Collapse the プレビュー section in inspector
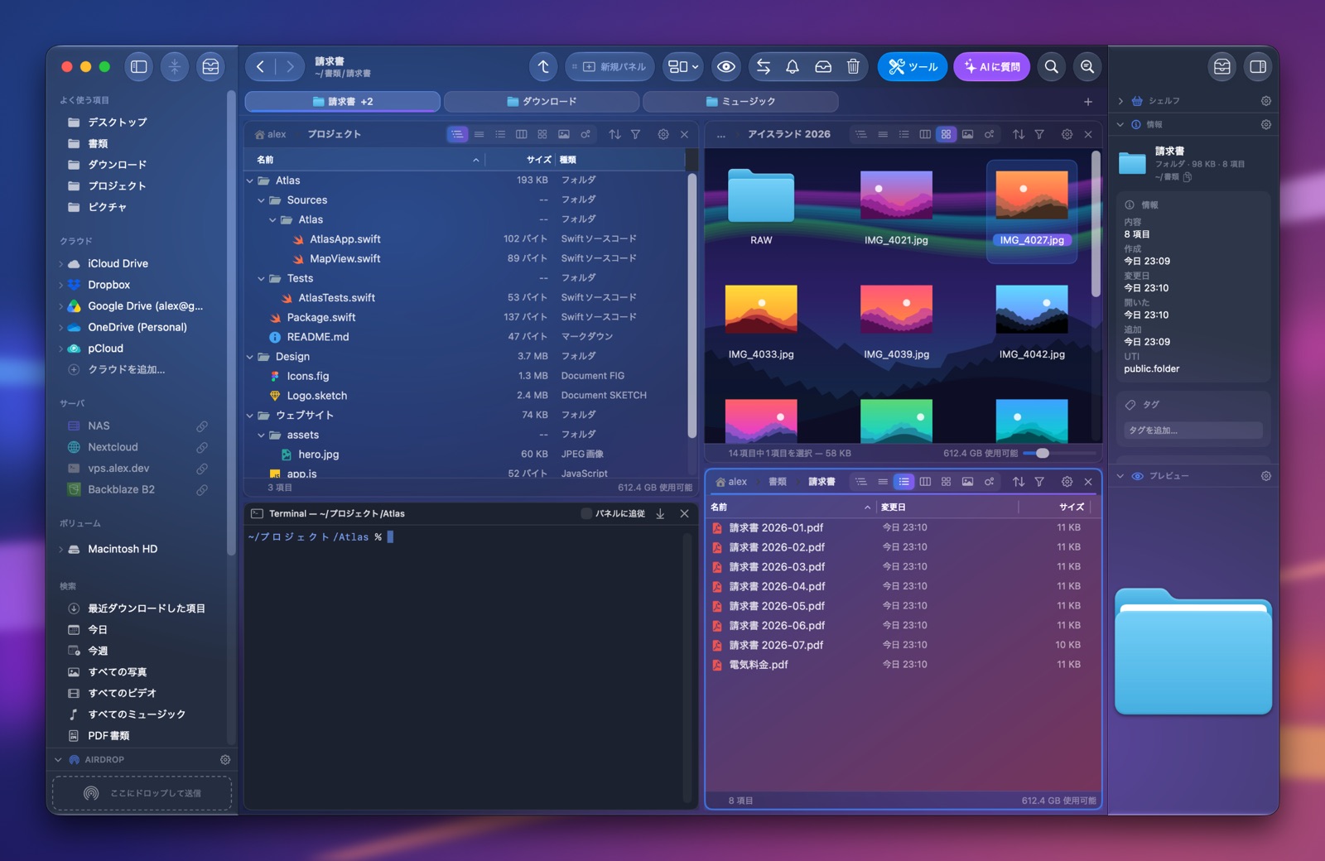Screen dimensions: 1325x861 click(1120, 476)
